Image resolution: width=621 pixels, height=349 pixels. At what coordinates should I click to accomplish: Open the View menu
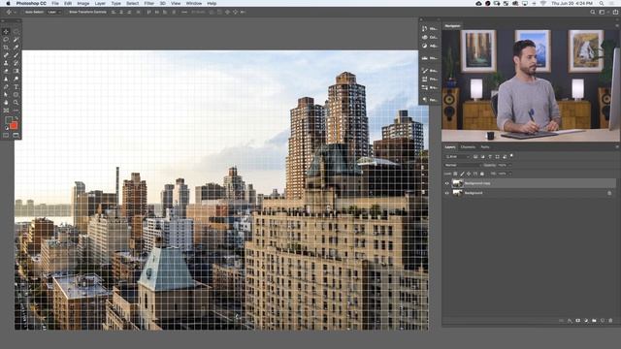click(x=176, y=3)
